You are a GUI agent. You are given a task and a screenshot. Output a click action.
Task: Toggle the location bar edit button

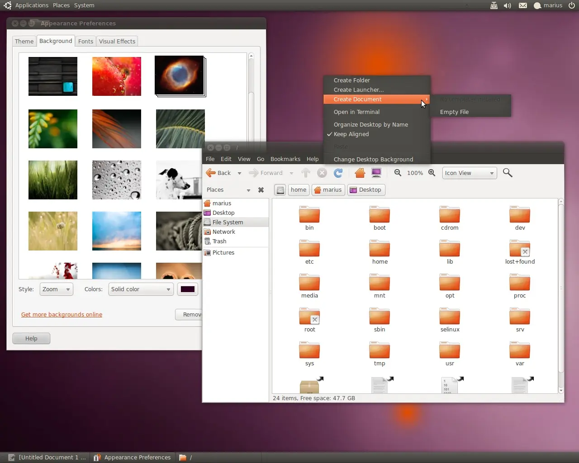pos(280,190)
